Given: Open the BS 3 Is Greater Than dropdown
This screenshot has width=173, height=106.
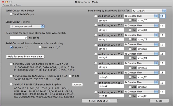Looking at the screenshot, I should (141, 44).
